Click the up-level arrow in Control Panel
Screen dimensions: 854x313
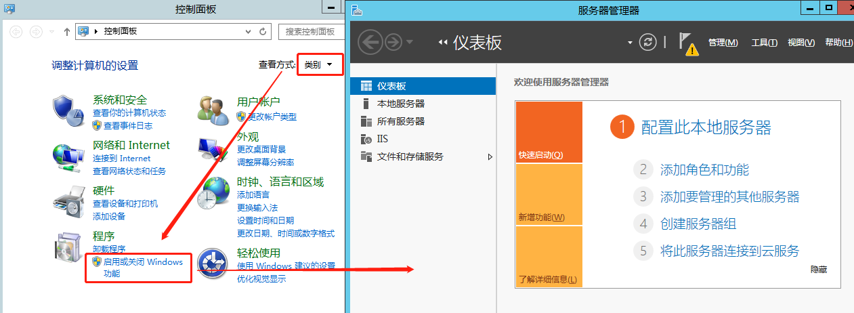point(67,31)
